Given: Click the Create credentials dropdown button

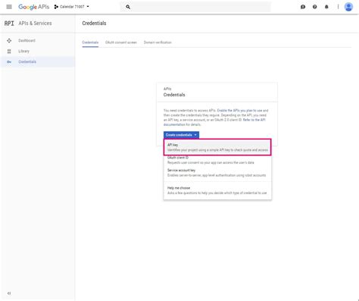Looking at the screenshot, I should coord(181,135).
